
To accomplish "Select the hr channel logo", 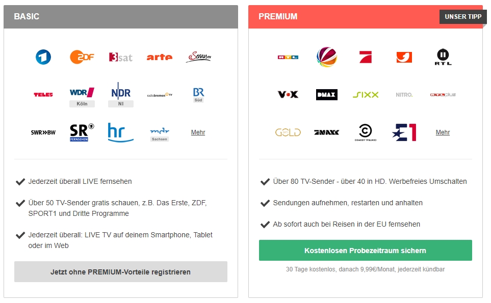I will 120,132.
